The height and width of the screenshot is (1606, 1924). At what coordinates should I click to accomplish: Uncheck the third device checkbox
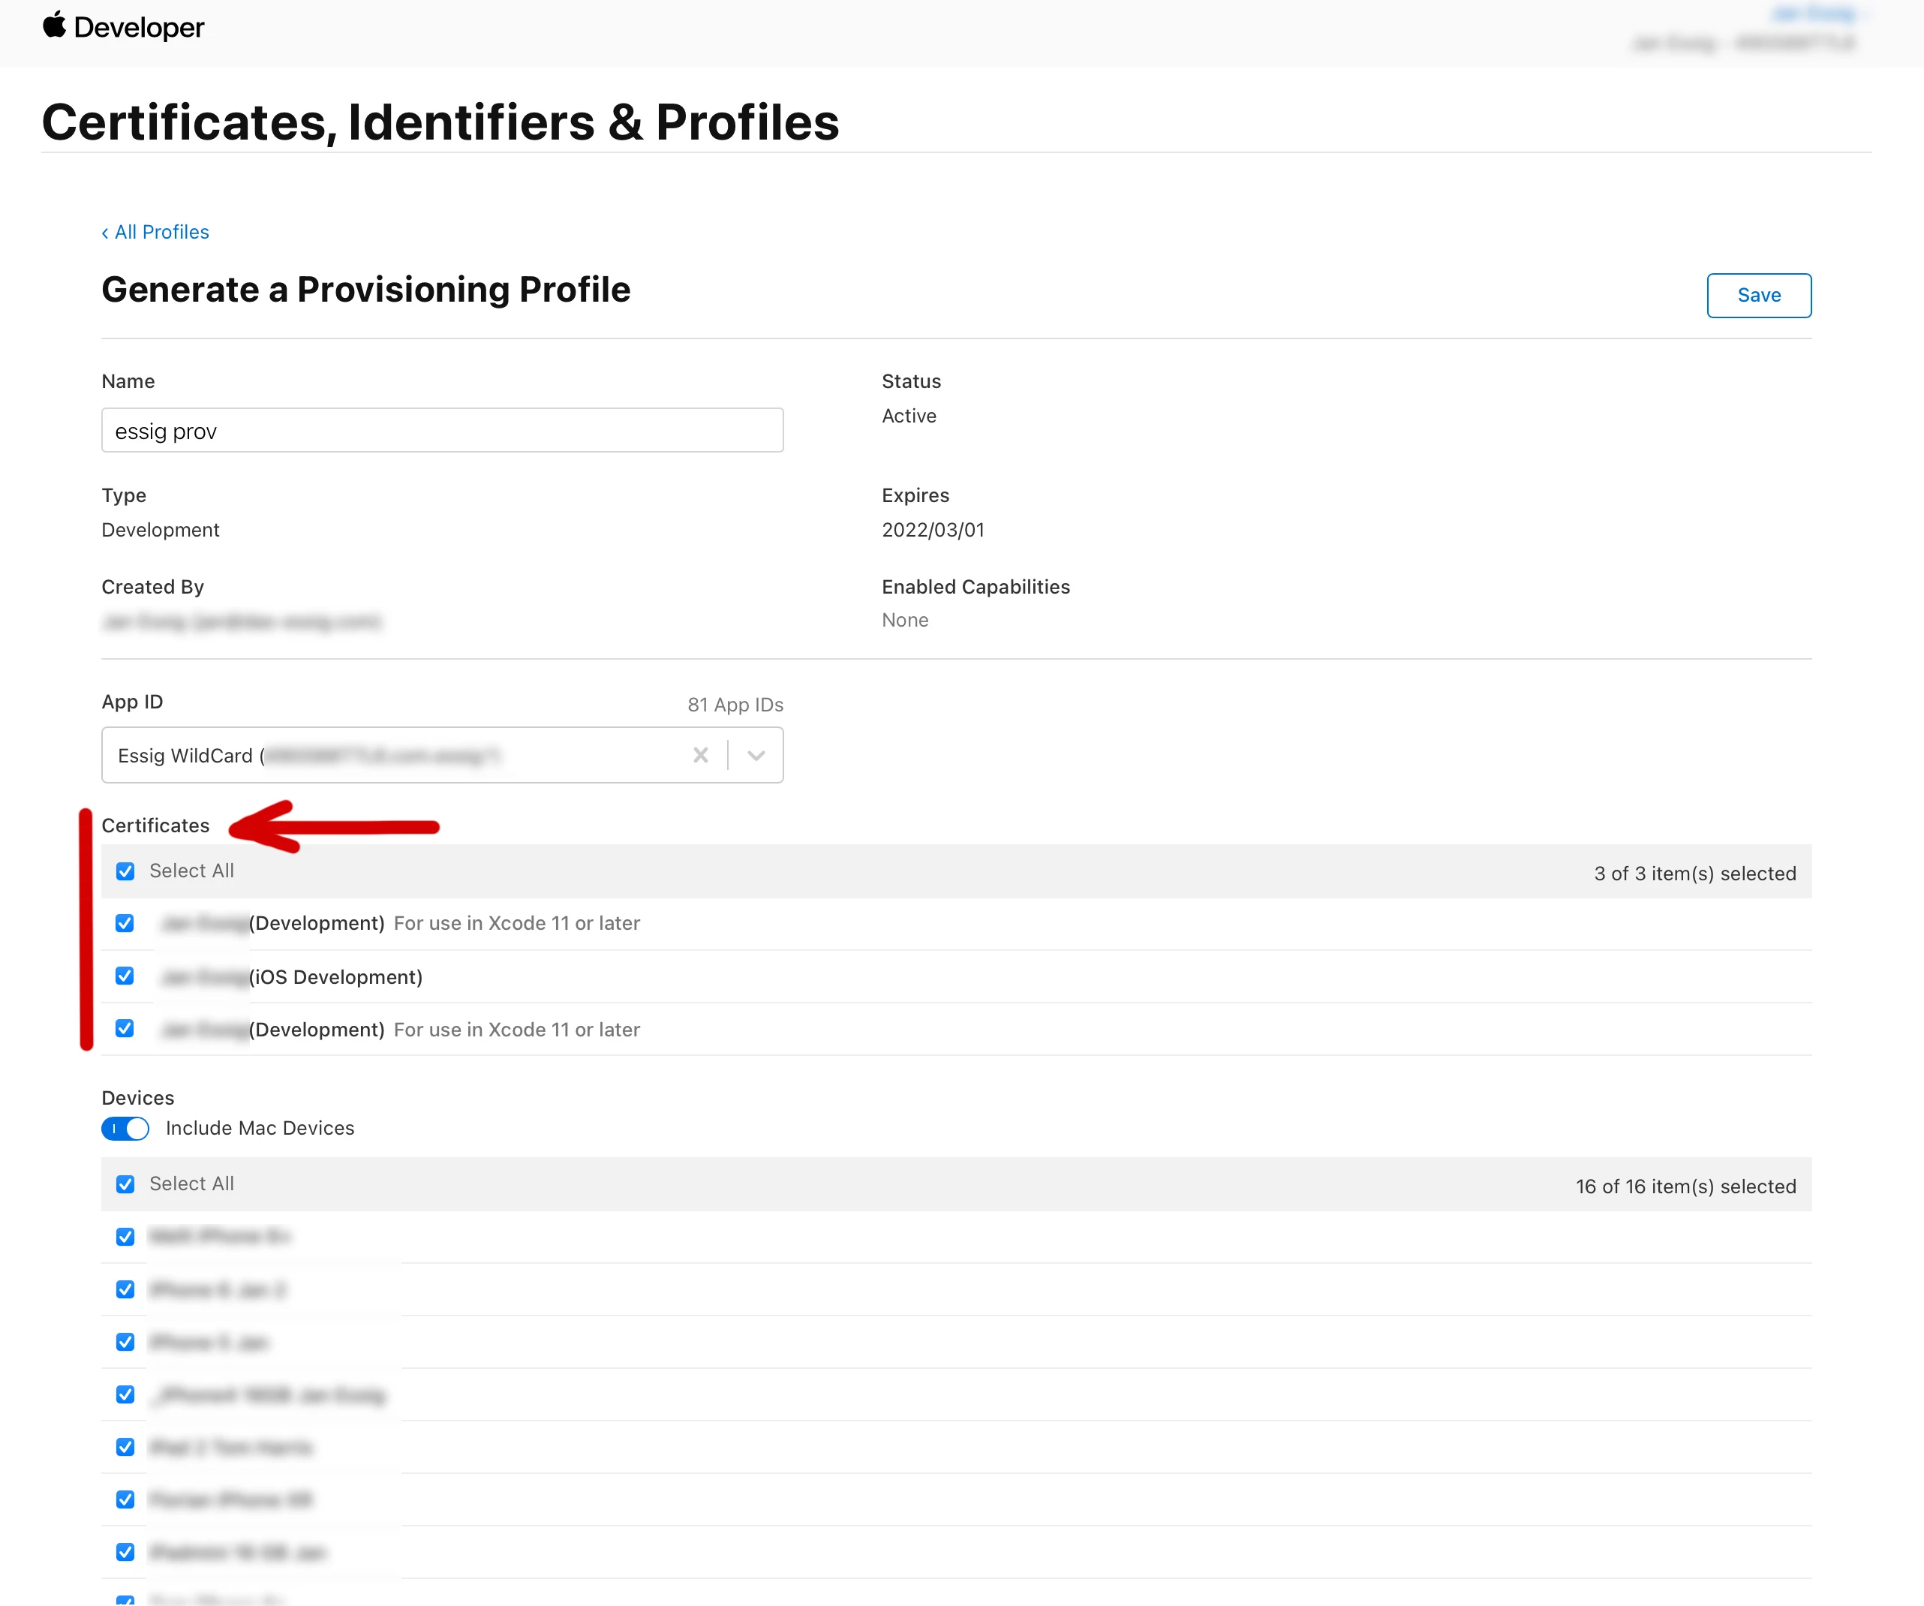click(x=125, y=1341)
